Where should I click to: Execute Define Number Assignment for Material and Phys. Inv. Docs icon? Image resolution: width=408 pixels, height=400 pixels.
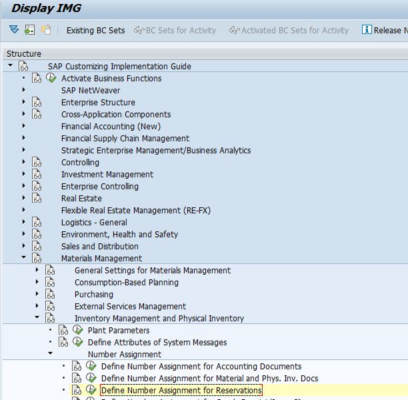click(91, 378)
